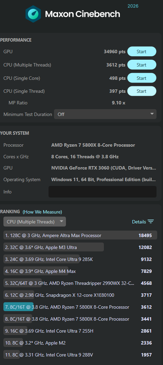The width and height of the screenshot is (163, 365).
Task: Select the Apple M4 Max ranking entry
Action: (80, 271)
